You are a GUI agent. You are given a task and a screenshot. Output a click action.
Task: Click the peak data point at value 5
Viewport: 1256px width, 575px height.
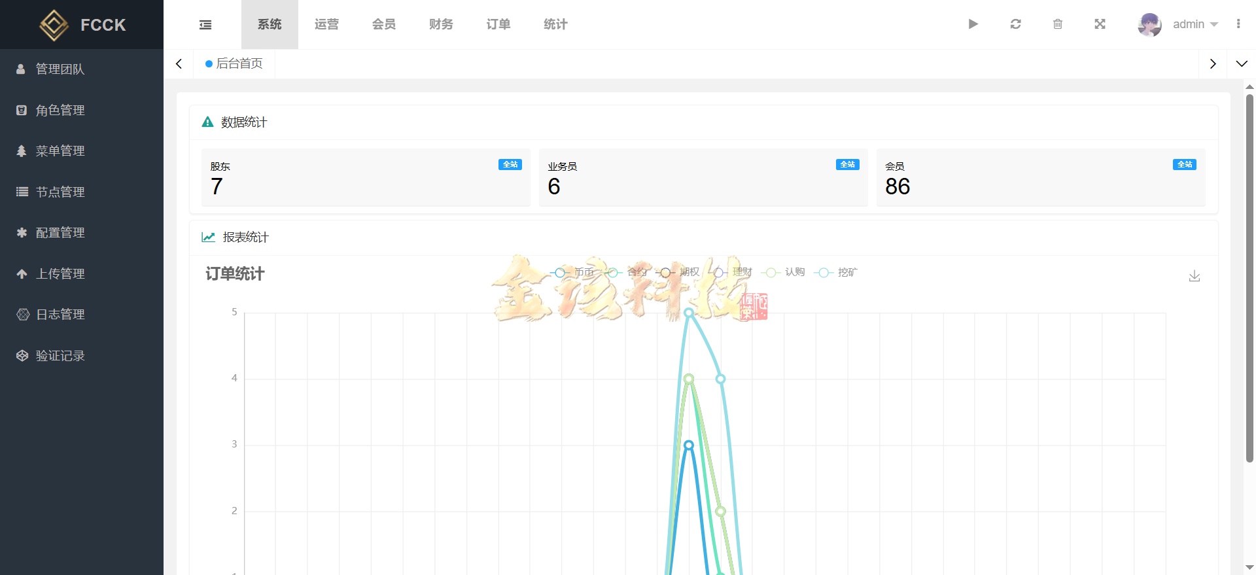[689, 313]
